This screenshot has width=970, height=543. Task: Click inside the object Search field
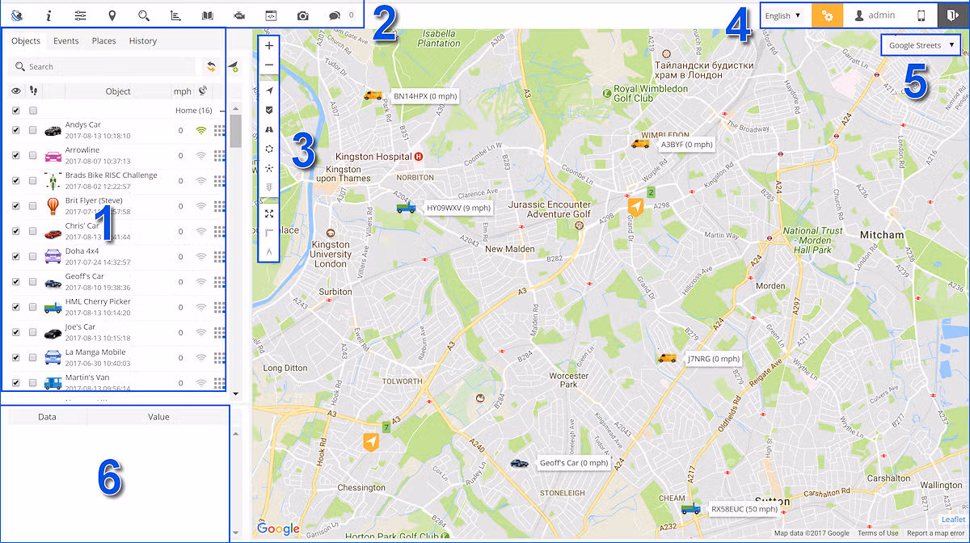tap(103, 67)
